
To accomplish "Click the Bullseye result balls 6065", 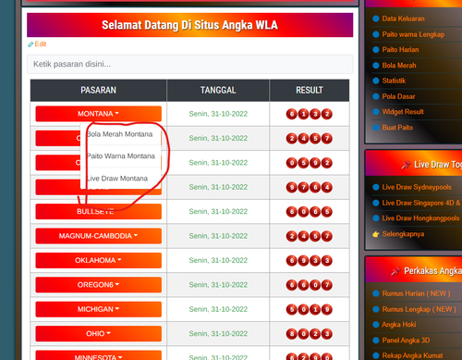I will (310, 212).
